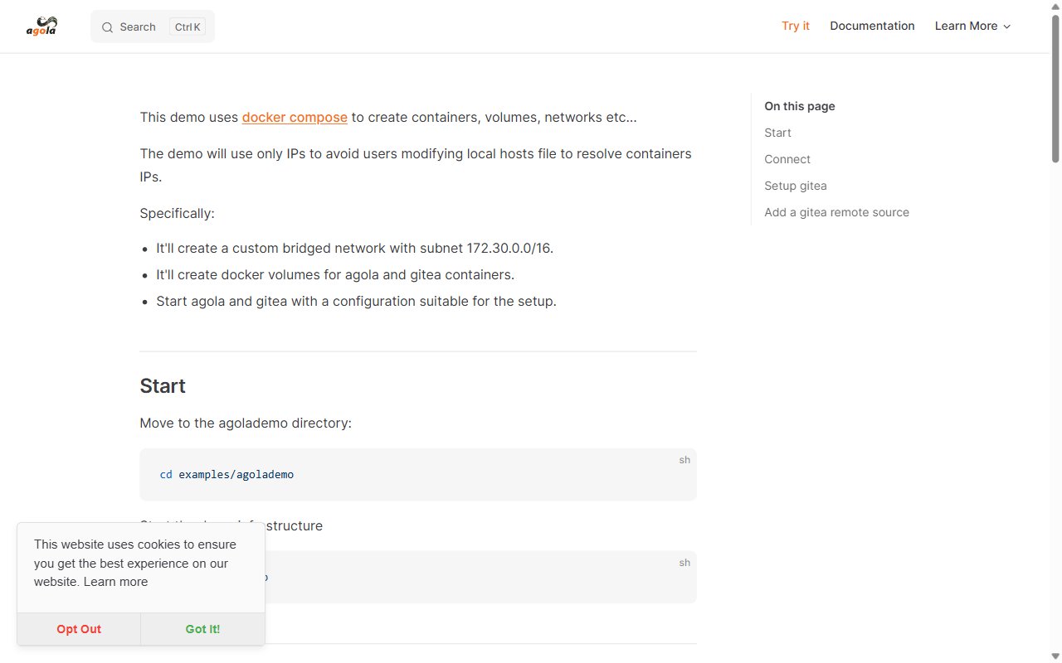This screenshot has height=663, width=1062.
Task: Click the Learn More chevron arrow
Action: (1007, 27)
